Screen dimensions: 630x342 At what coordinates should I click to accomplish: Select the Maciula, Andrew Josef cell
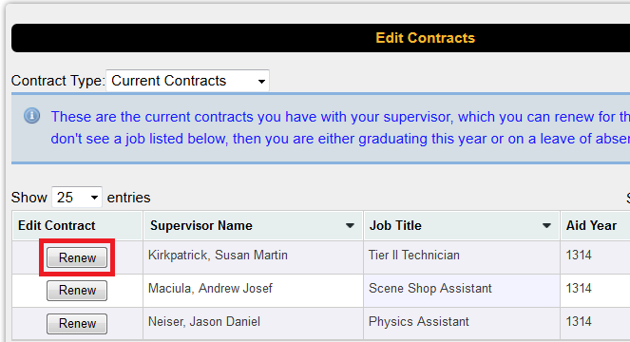point(253,291)
